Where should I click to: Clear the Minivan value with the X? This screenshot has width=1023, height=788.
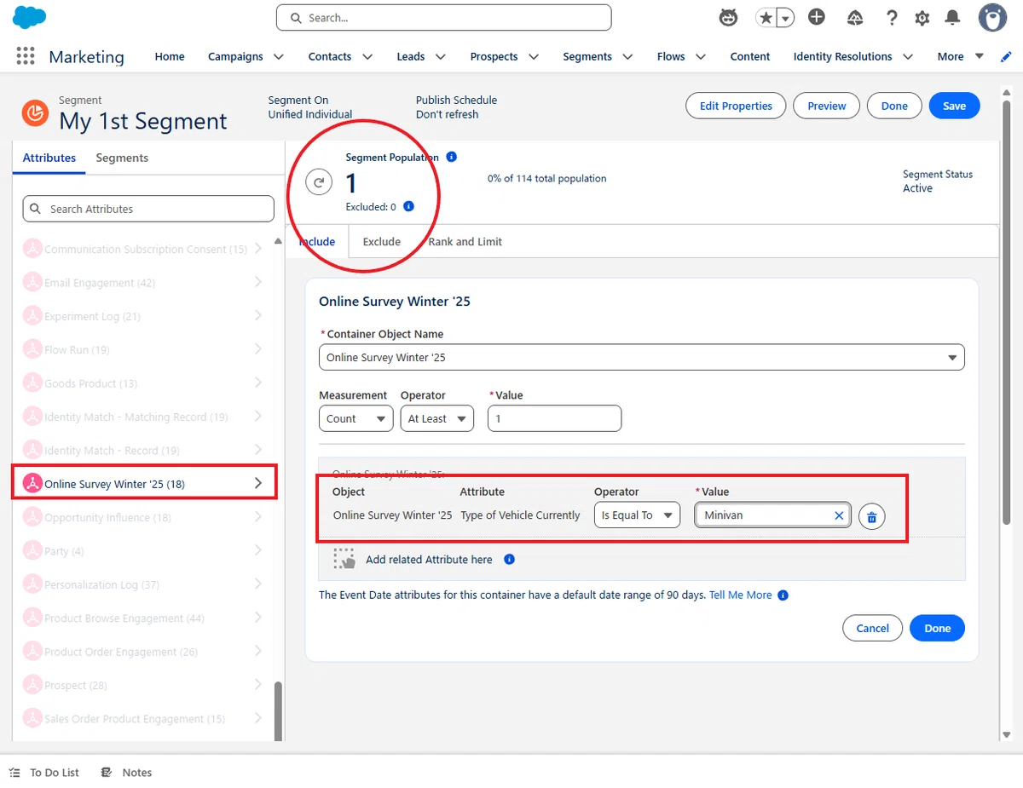pos(839,515)
